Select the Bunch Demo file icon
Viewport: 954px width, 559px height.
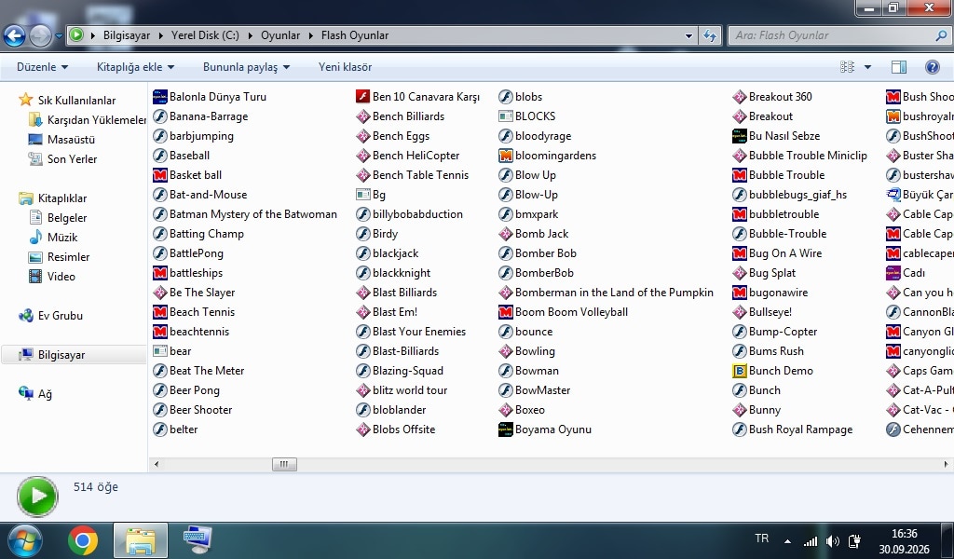[739, 371]
